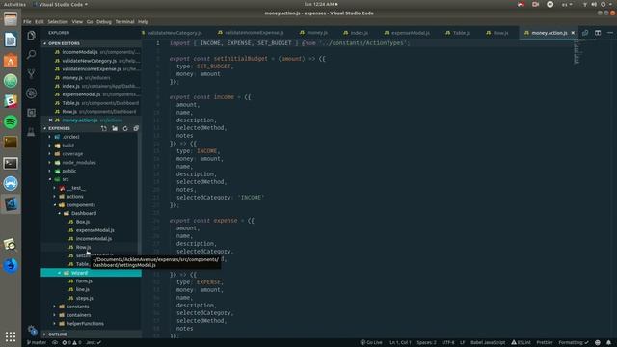Open Spotify from the Ubuntu dock
Screen dimensions: 617x347
point(11,121)
